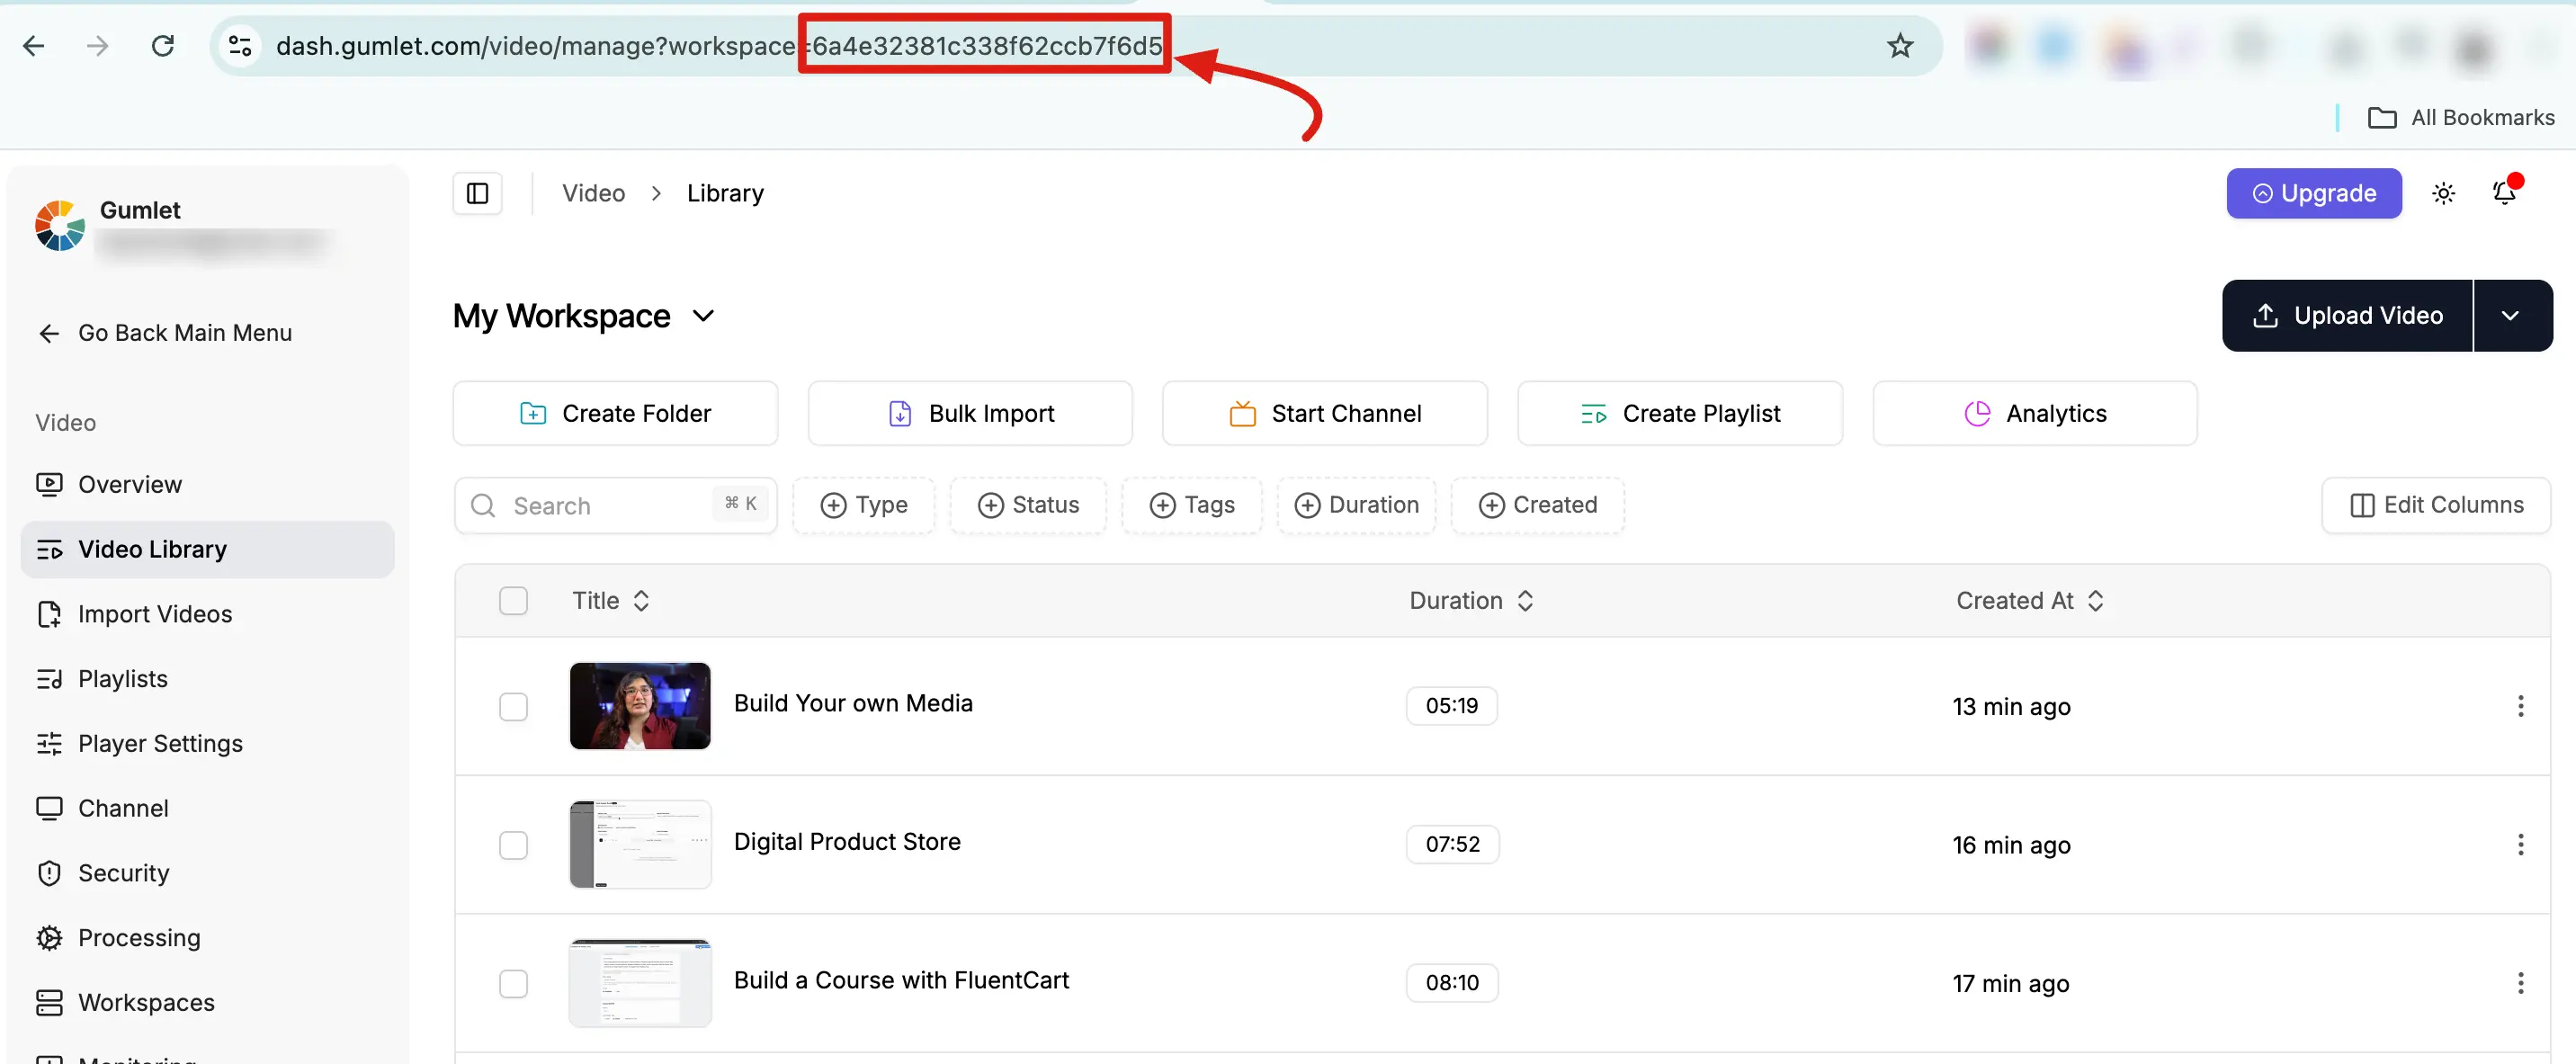
Task: Select the Build a Course with FluentCart checkbox
Action: point(513,984)
